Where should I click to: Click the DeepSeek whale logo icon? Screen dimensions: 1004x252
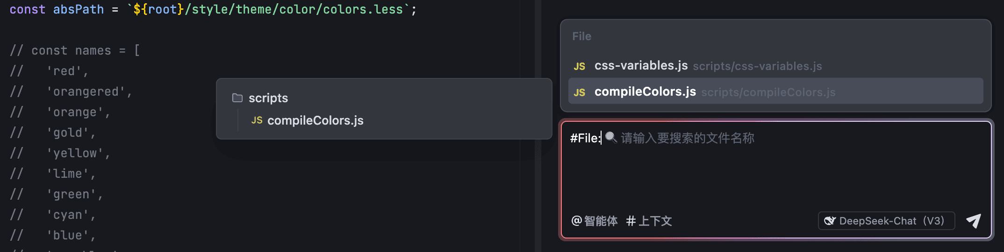pos(830,221)
